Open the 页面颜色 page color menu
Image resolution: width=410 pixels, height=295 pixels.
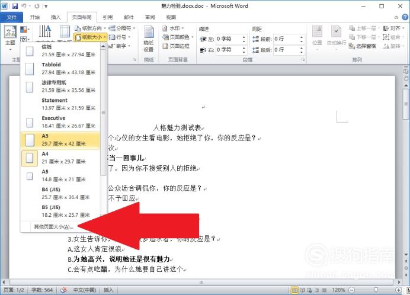pos(178,37)
